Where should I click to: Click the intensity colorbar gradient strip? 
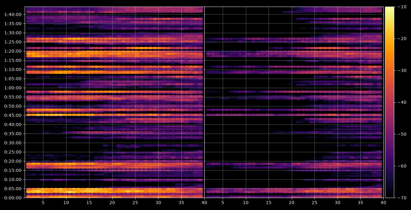pyautogui.click(x=389, y=102)
